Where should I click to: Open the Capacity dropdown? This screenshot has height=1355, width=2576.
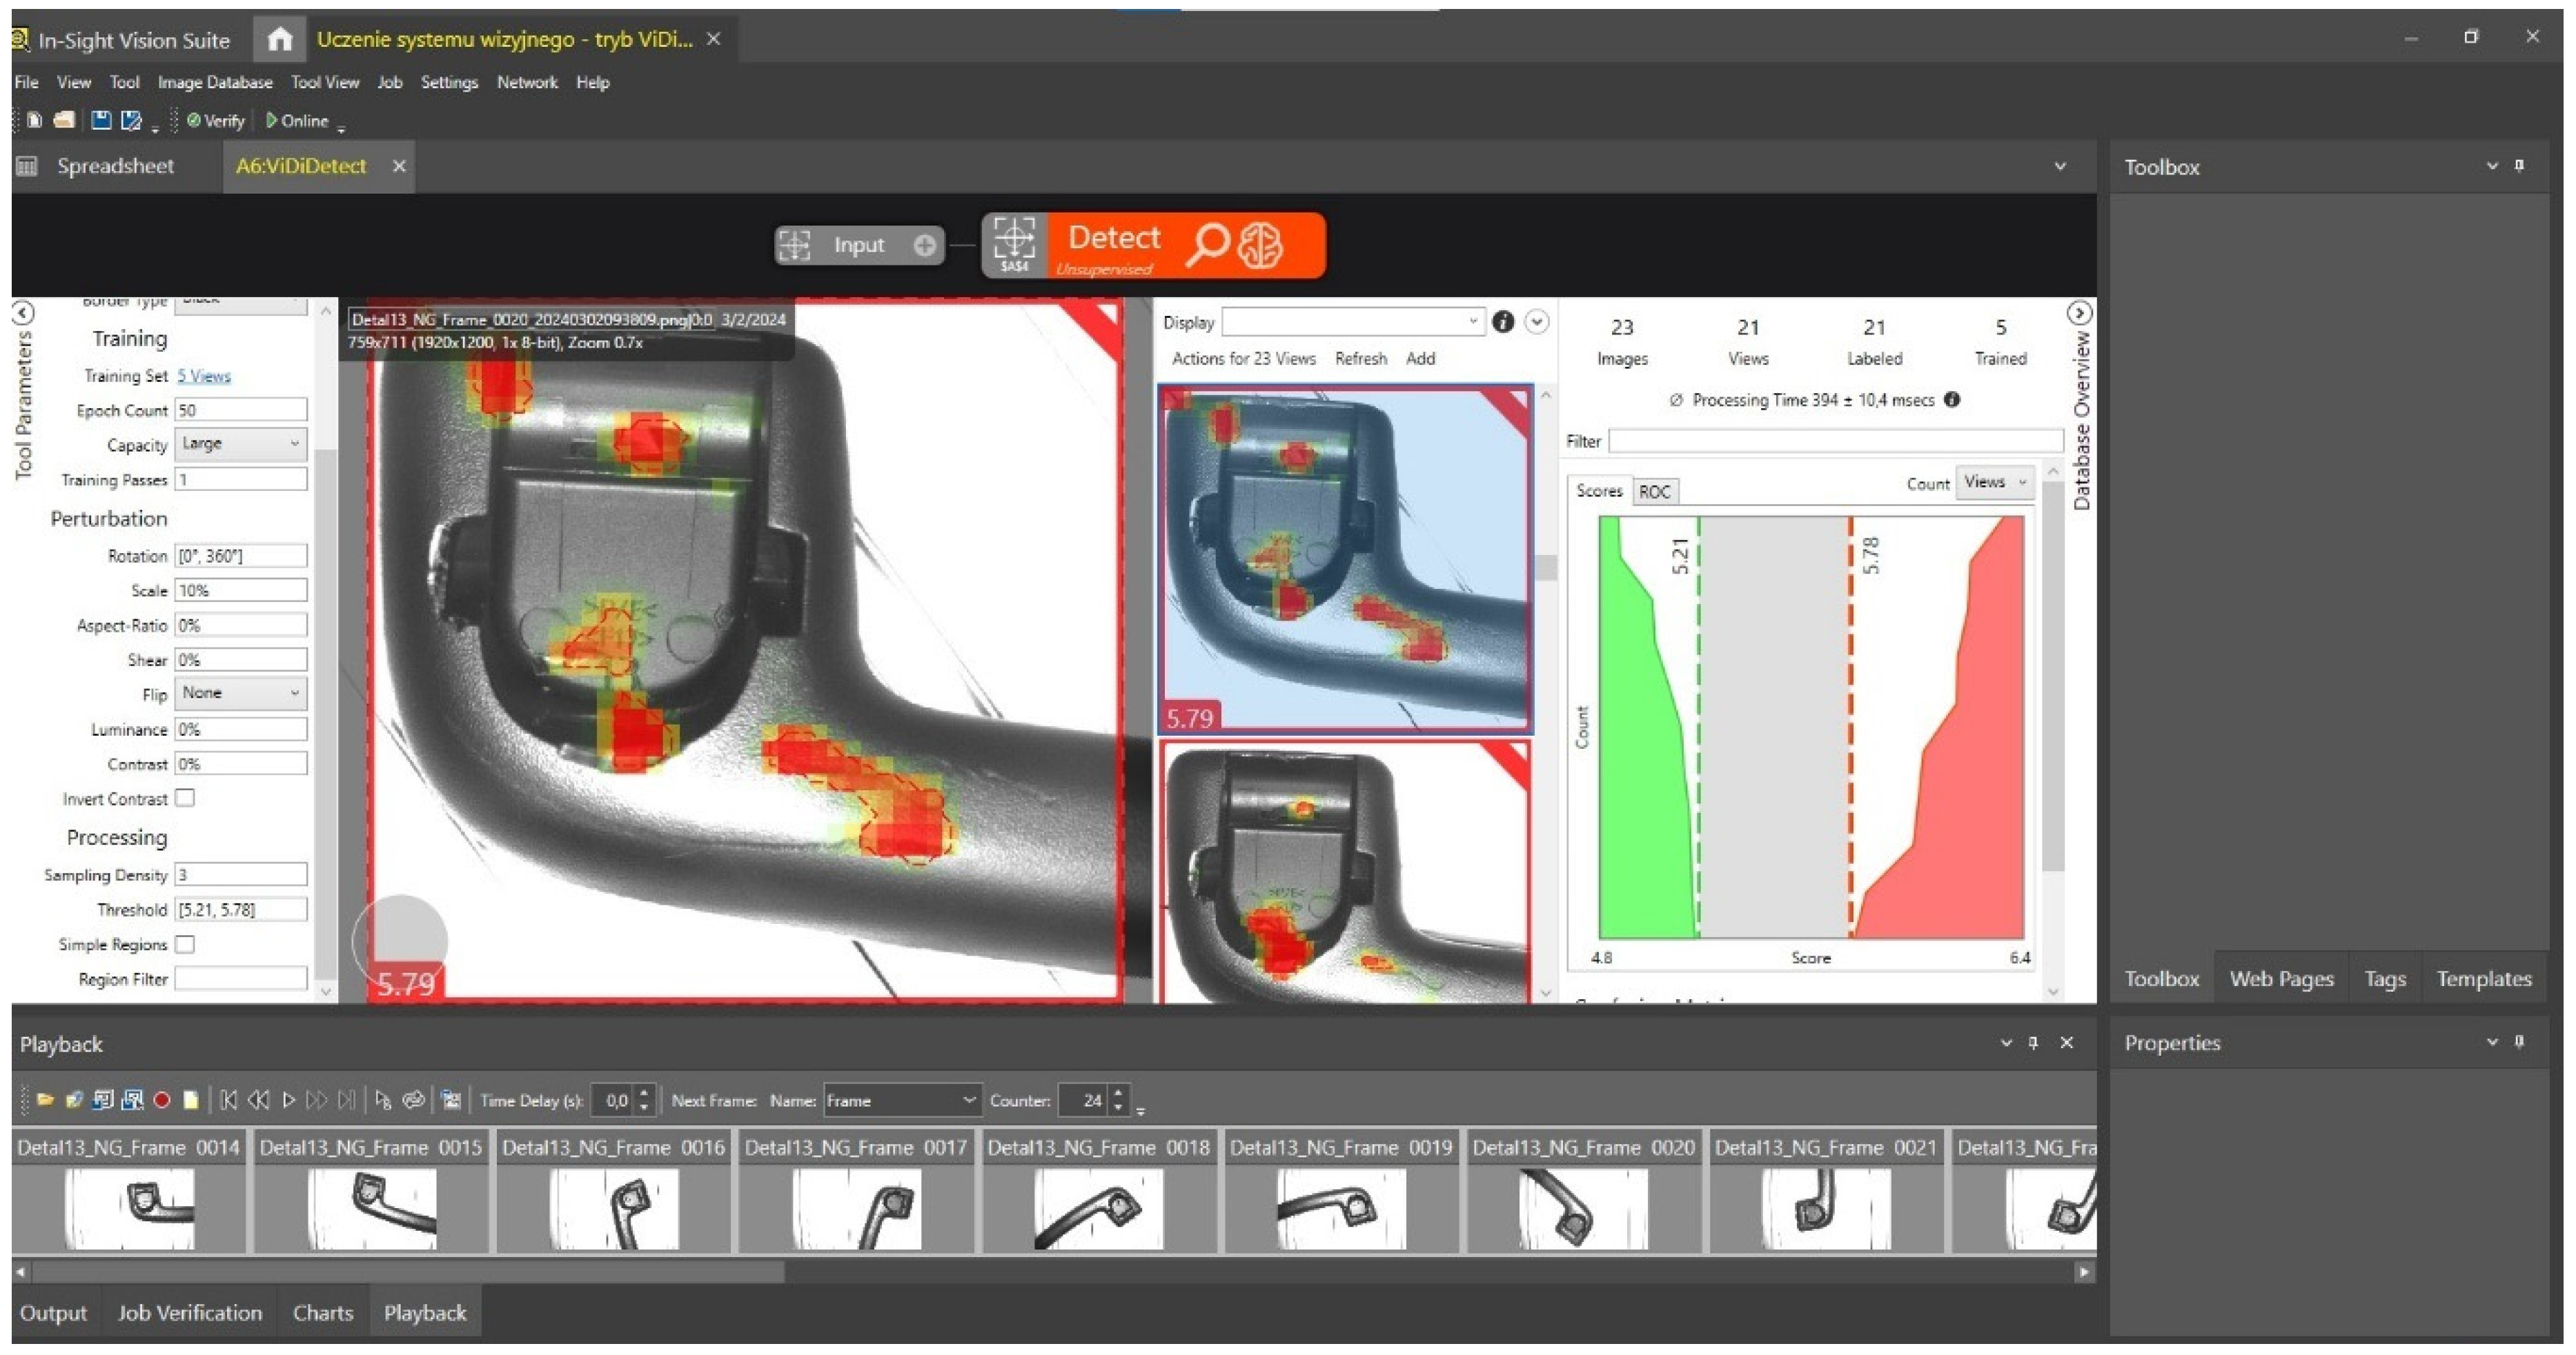click(241, 443)
